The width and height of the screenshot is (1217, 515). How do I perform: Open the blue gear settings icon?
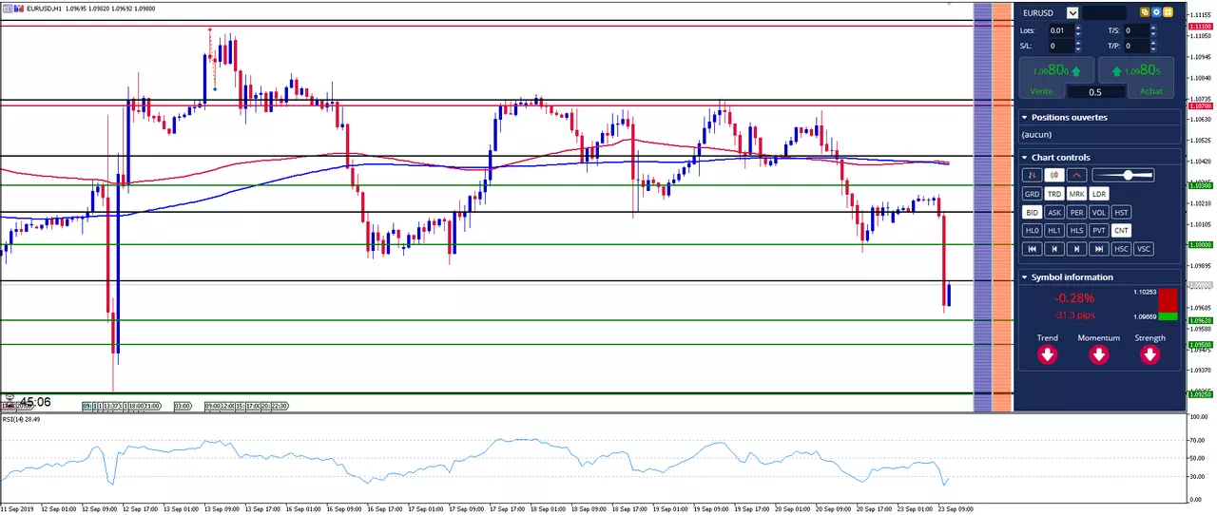pos(1156,12)
